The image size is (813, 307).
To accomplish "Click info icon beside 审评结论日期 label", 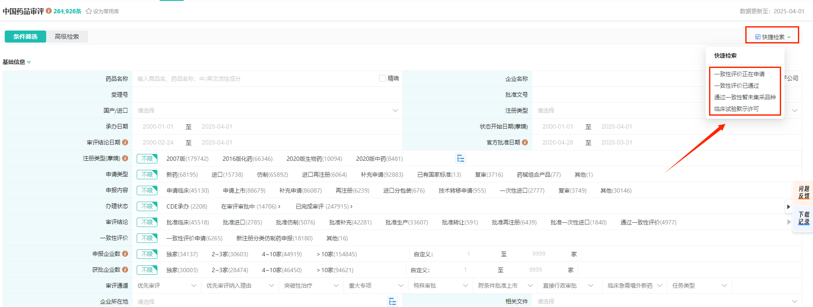I will 125,142.
